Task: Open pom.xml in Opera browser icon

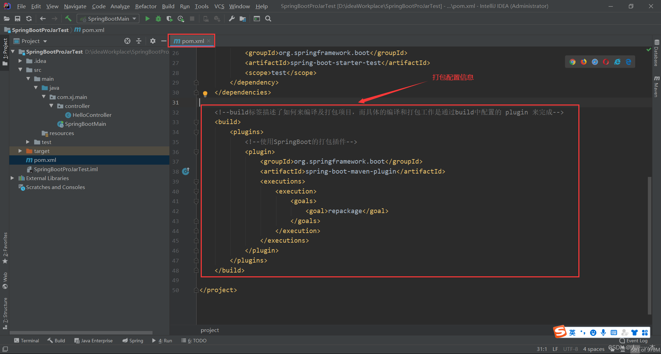Action: [x=606, y=62]
